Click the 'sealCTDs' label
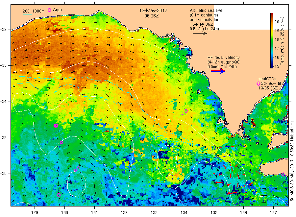 click(x=267, y=79)
